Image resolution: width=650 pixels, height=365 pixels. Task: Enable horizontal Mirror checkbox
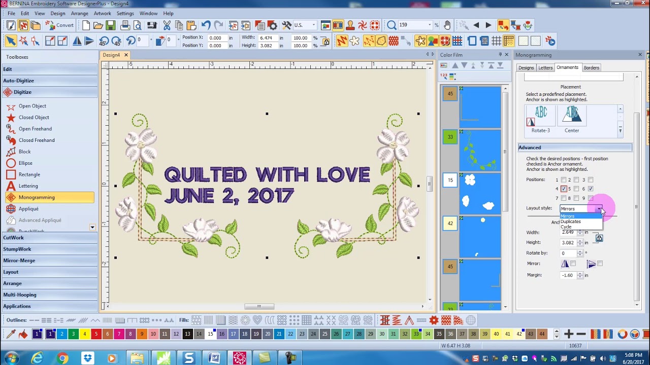[573, 264]
